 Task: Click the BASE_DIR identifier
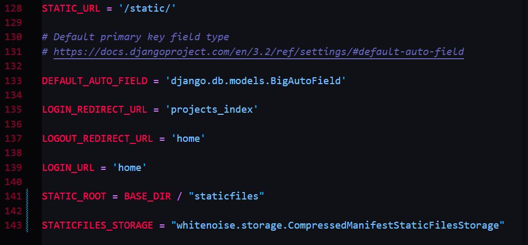pyautogui.click(x=148, y=196)
